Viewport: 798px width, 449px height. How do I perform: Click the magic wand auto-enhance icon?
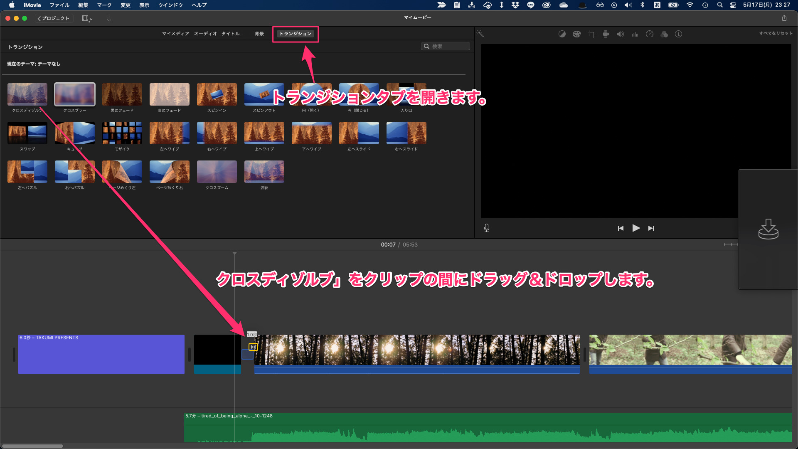click(x=480, y=34)
